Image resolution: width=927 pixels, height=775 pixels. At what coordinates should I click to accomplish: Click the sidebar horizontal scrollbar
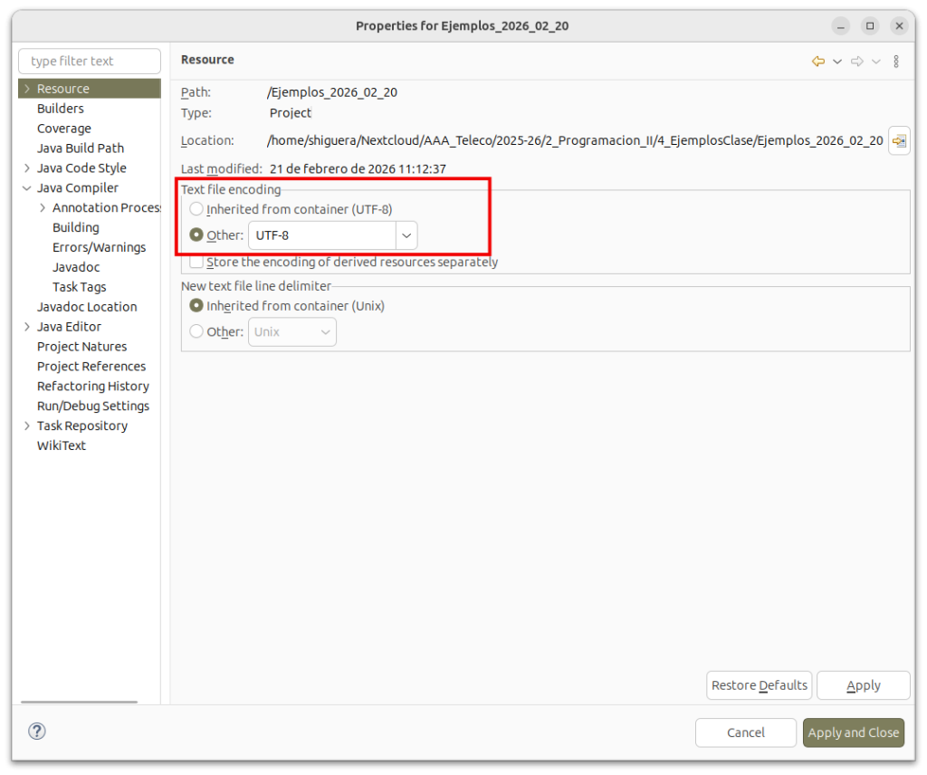pyautogui.click(x=79, y=702)
